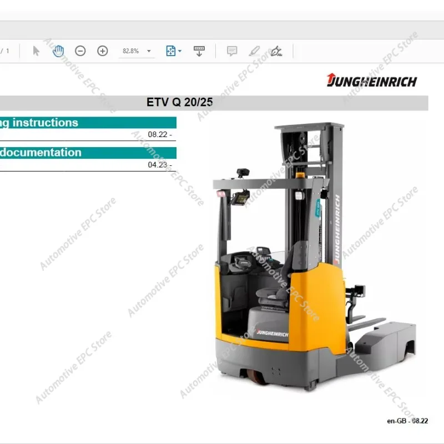444x444 pixels.
Task: Click the Jungheinrich logo
Action: 372,80
